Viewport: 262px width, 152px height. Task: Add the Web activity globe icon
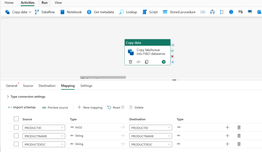point(231,12)
